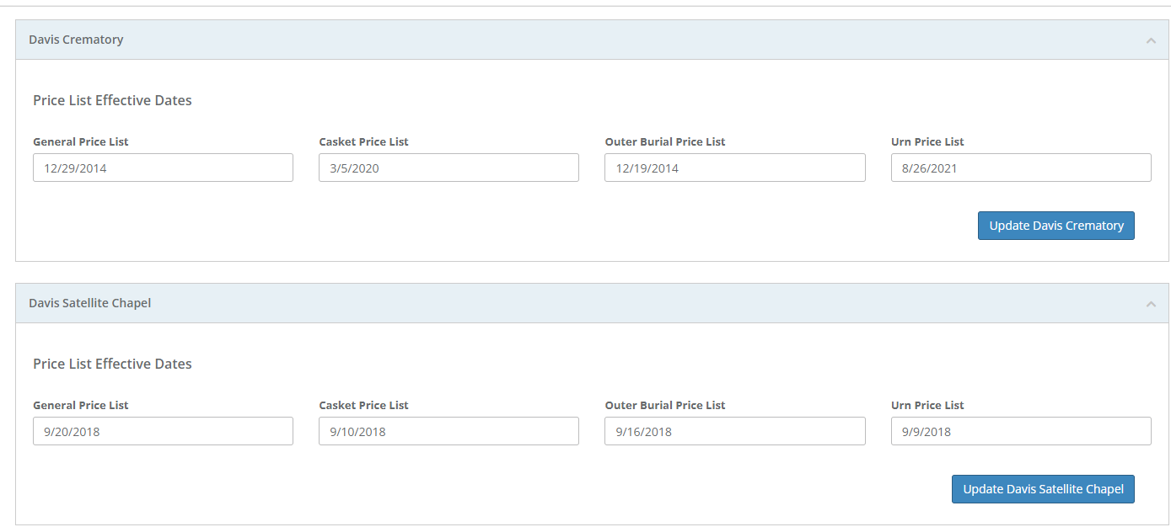
Task: Click the Update Davis Crematory button
Action: 1056,225
